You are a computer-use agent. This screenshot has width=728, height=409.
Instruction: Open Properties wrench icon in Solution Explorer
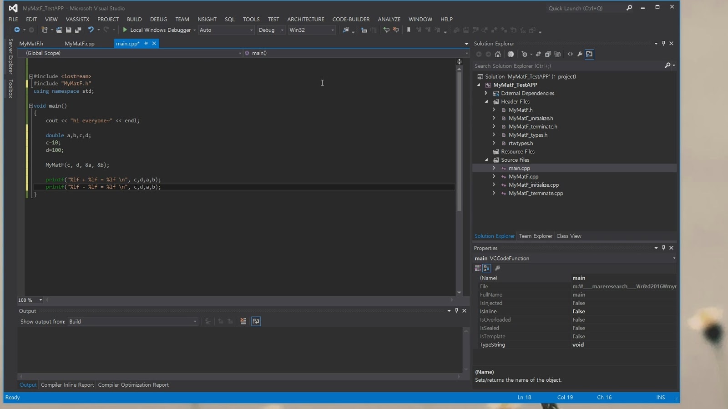click(x=580, y=54)
